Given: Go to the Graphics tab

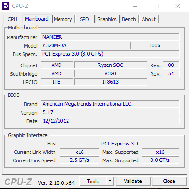Looking at the screenshot, I should (x=107, y=19).
